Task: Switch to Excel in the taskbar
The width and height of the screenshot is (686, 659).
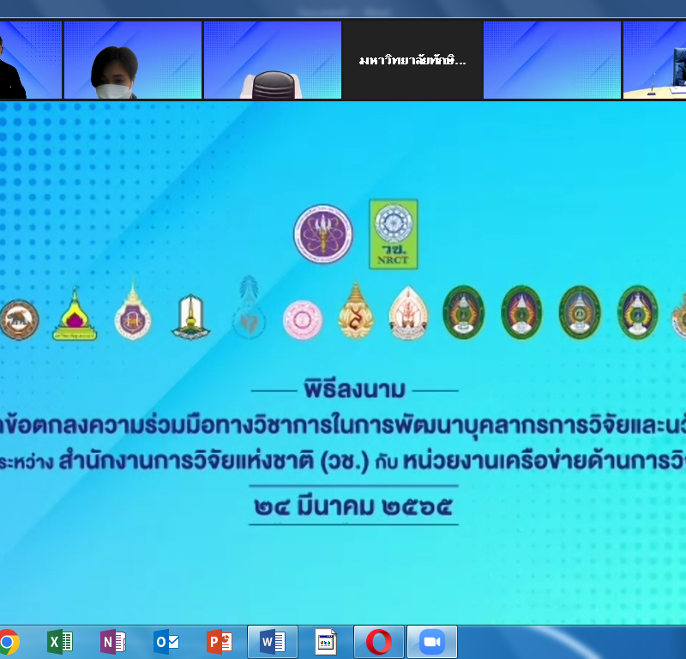Action: pos(60,642)
